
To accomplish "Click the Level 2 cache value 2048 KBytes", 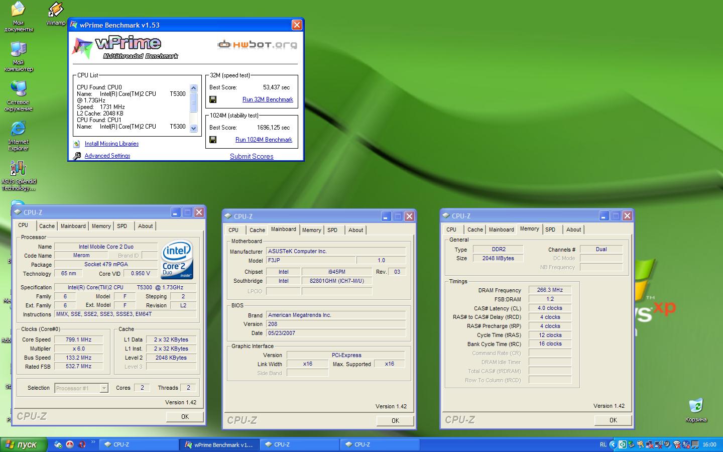I will [x=171, y=358].
